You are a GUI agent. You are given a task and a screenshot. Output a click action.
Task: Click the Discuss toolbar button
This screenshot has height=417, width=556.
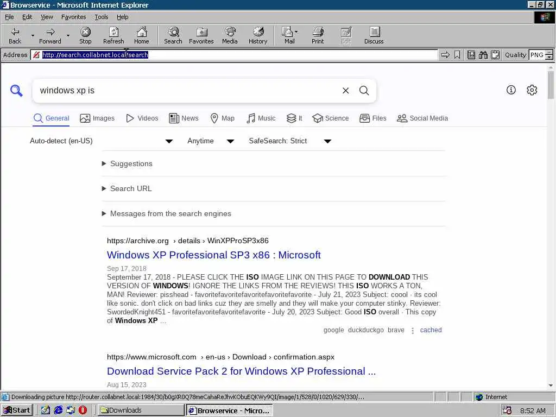pyautogui.click(x=374, y=35)
